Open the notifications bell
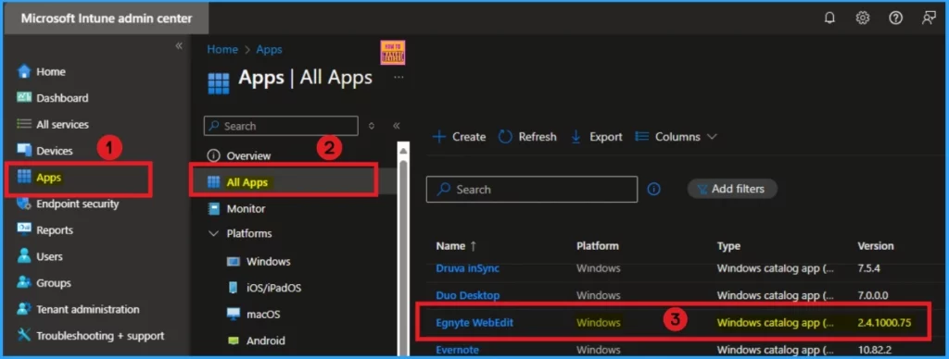The width and height of the screenshot is (949, 359). point(829,19)
